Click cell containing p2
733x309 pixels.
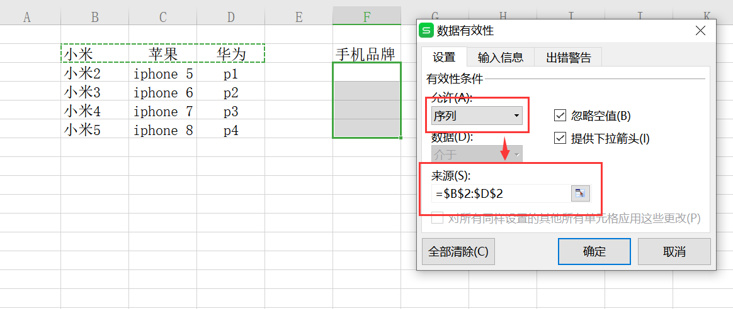pos(231,92)
